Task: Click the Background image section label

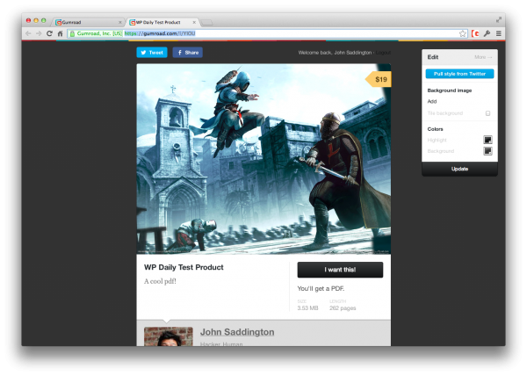Action: 450,90
